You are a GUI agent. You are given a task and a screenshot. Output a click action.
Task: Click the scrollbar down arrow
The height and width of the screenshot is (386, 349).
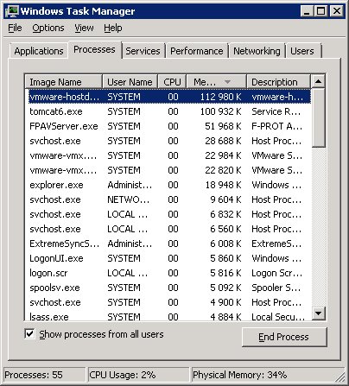[319, 313]
